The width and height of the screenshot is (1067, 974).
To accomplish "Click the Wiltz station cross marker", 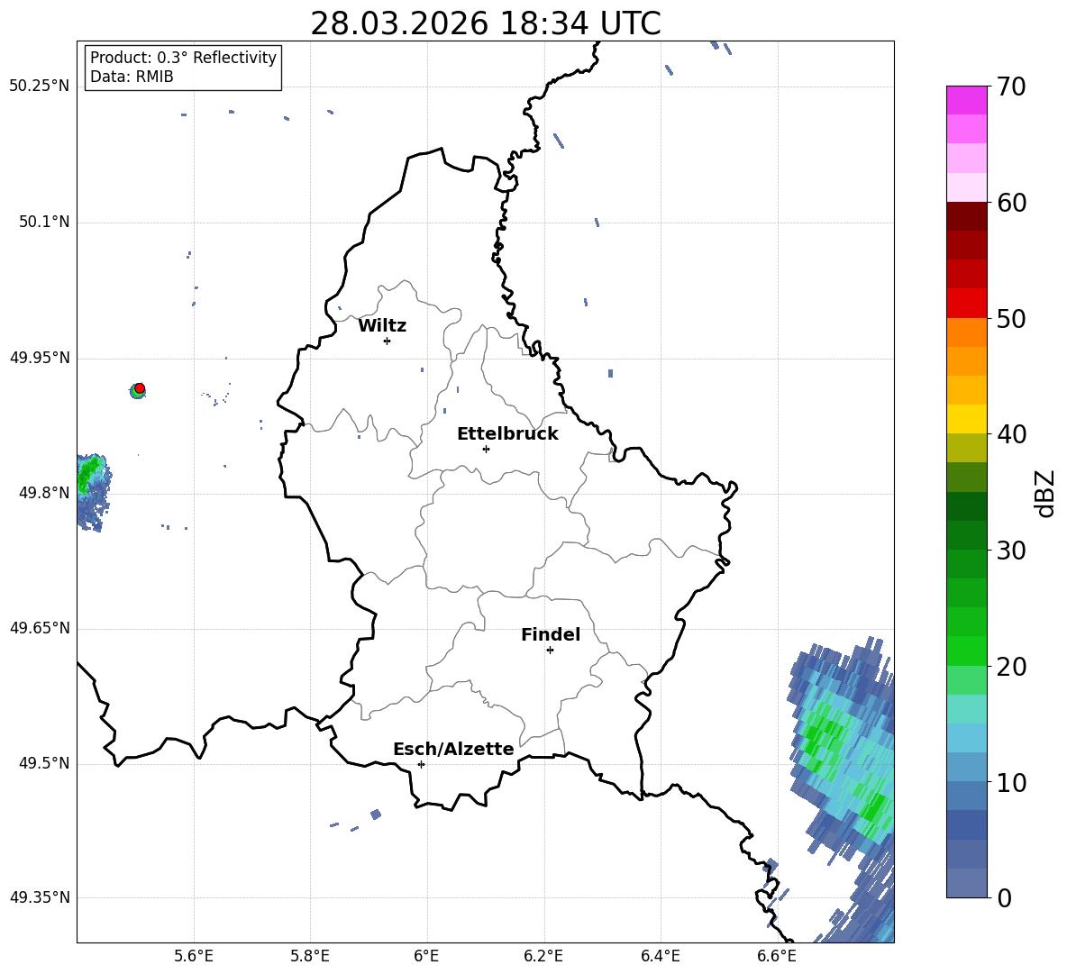I will [x=388, y=341].
